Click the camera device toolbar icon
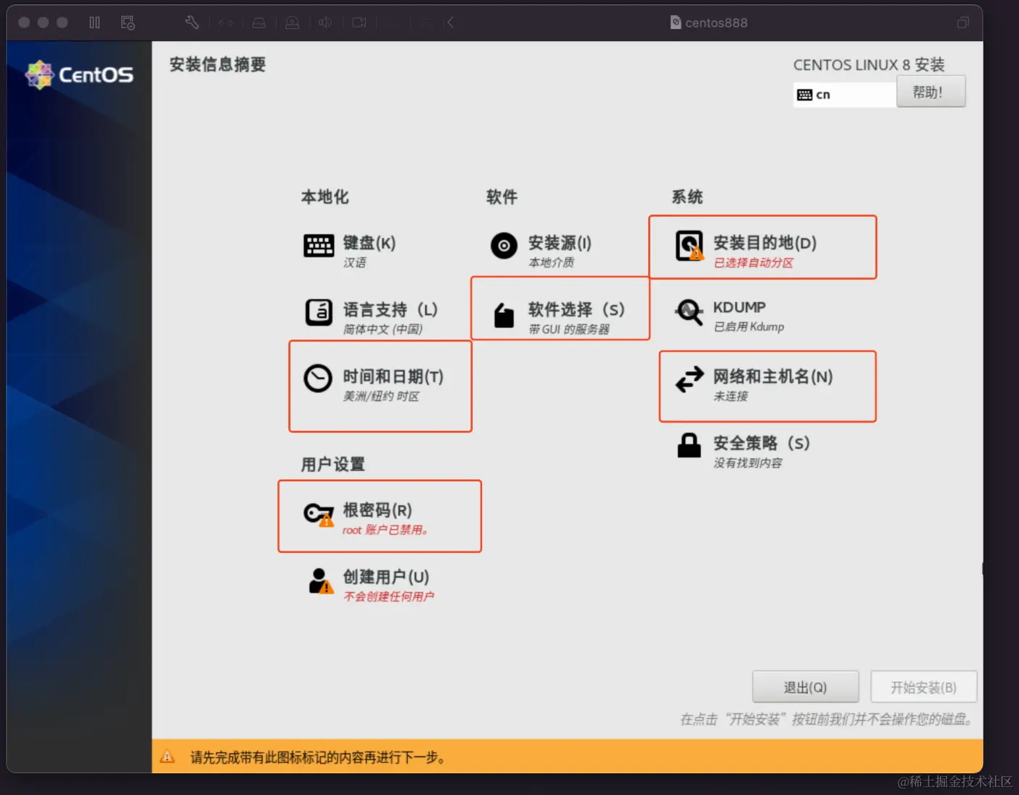This screenshot has height=795, width=1019. (358, 22)
